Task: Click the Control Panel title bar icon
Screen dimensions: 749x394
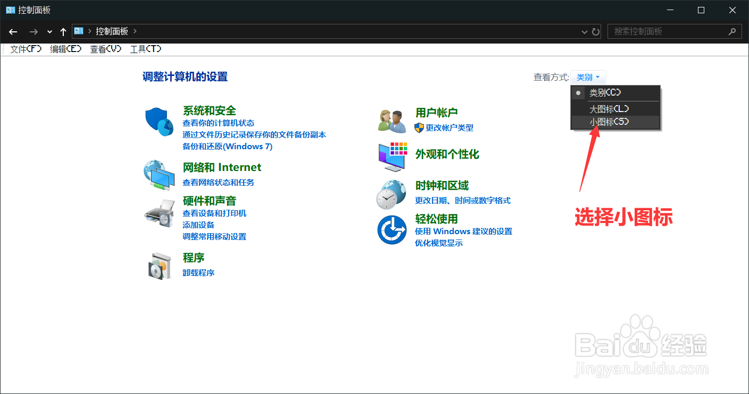Action: 10,10
